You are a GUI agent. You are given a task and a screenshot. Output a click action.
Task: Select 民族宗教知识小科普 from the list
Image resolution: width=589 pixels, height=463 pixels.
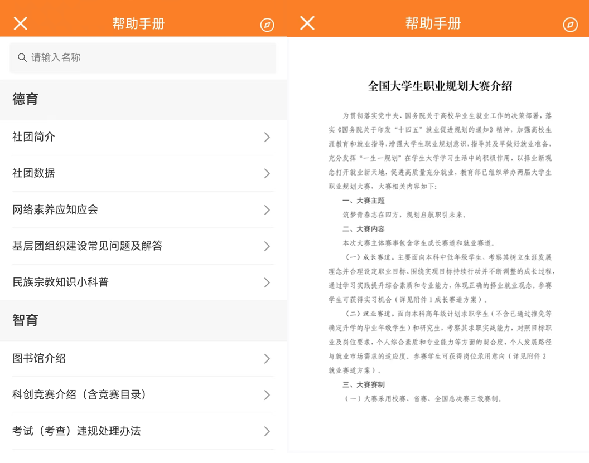[61, 282]
